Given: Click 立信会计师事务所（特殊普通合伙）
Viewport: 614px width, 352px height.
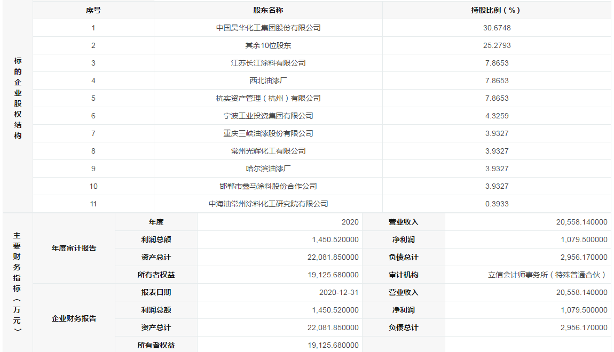Looking at the screenshot, I should coord(548,275).
